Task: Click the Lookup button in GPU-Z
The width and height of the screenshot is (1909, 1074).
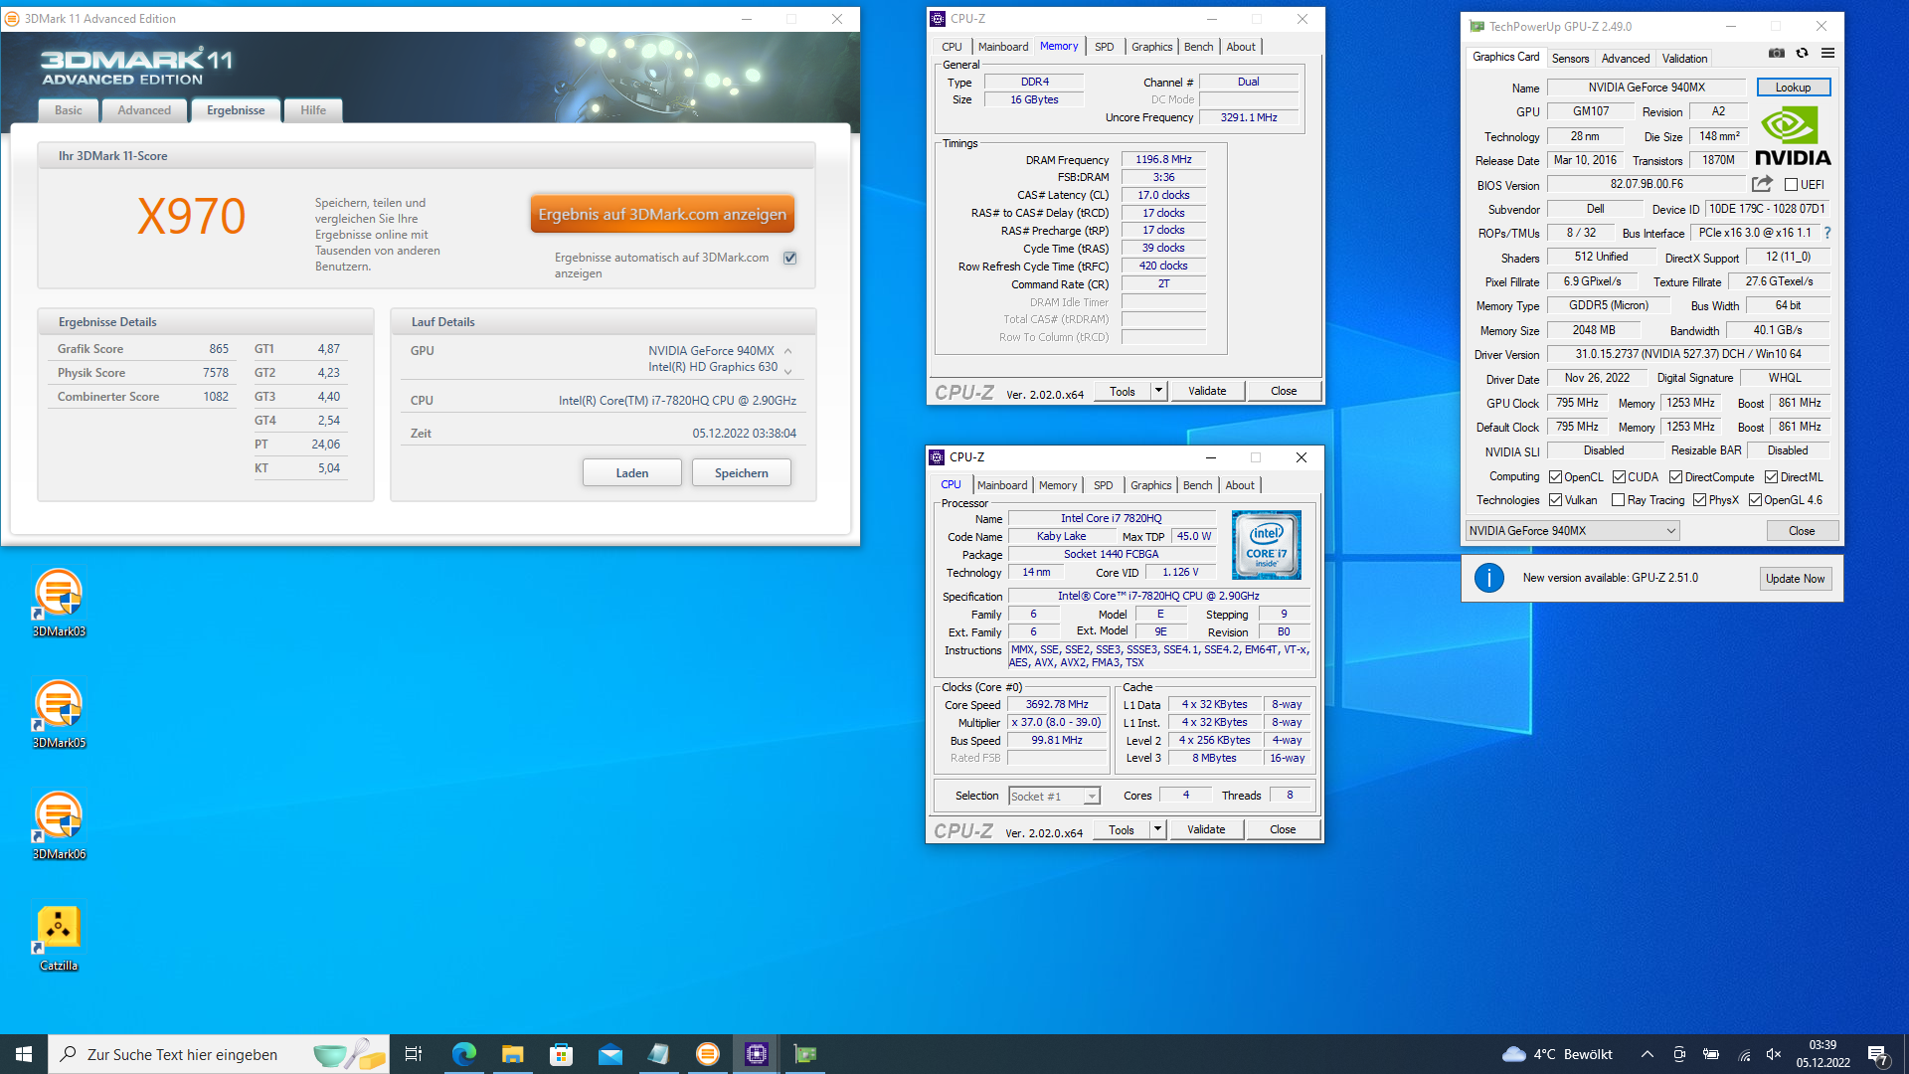Action: [1794, 88]
